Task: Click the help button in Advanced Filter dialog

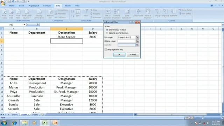Action: [x=132, y=22]
